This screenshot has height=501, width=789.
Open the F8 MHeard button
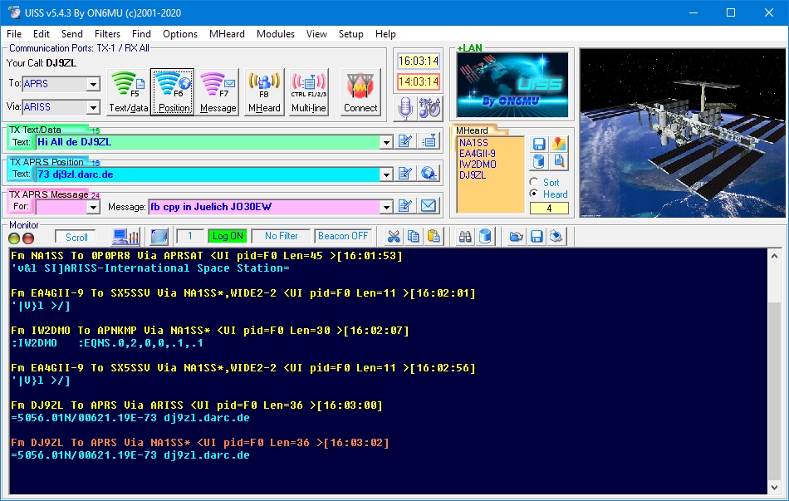click(x=264, y=92)
